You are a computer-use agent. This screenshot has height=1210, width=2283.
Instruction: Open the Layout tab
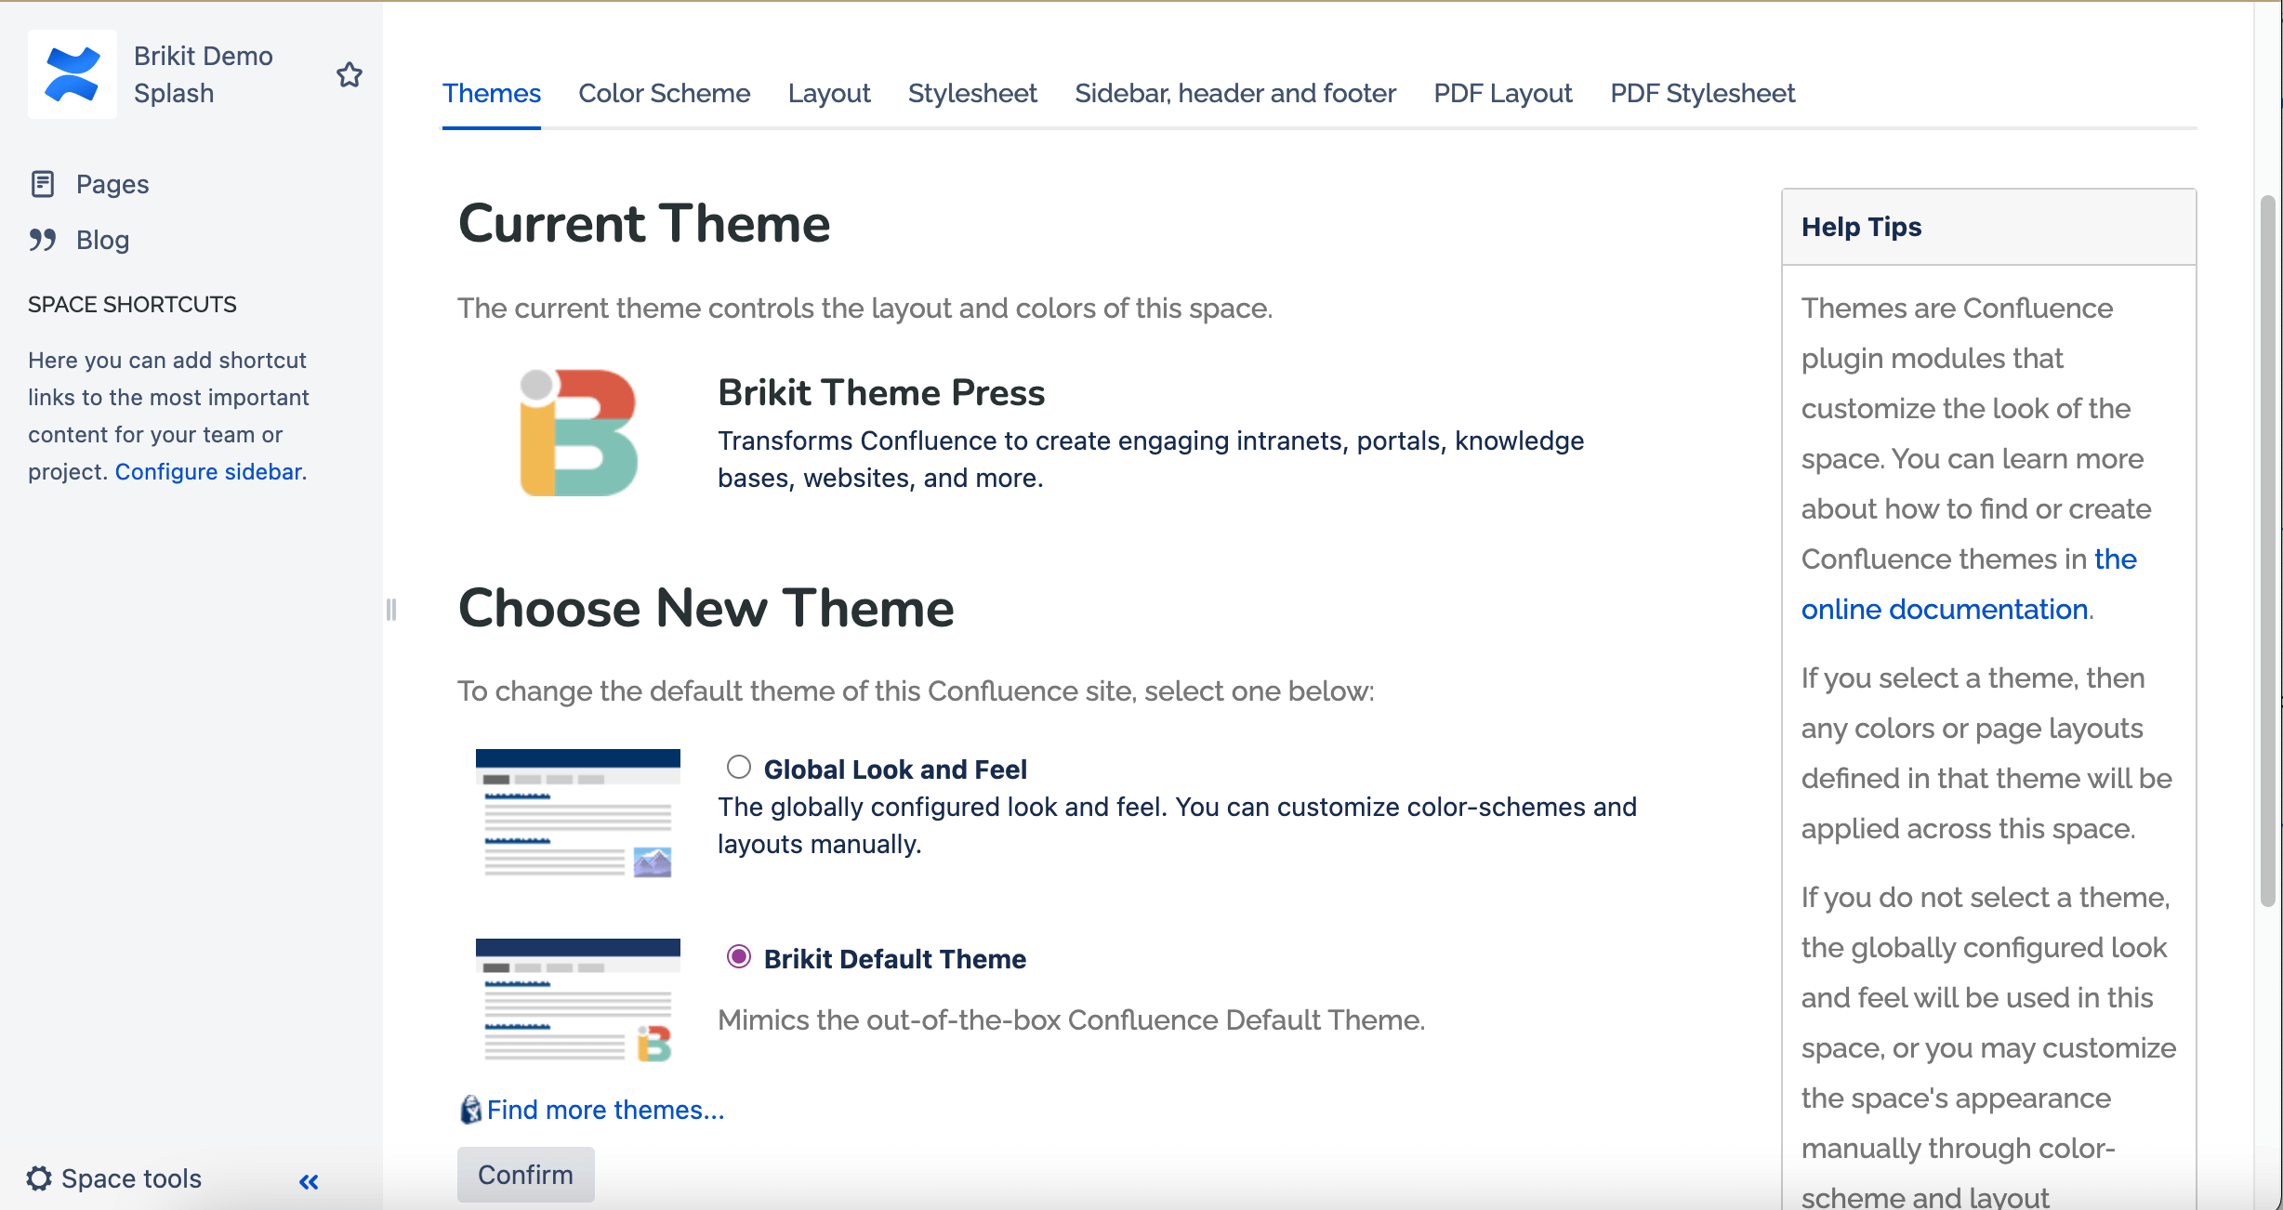pos(829,93)
